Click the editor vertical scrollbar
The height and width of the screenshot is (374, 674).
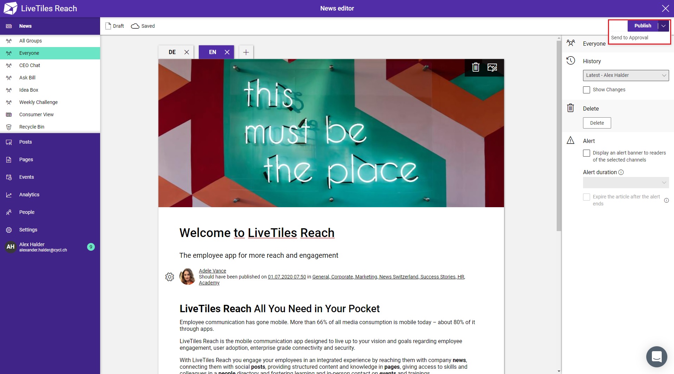[x=559, y=136]
